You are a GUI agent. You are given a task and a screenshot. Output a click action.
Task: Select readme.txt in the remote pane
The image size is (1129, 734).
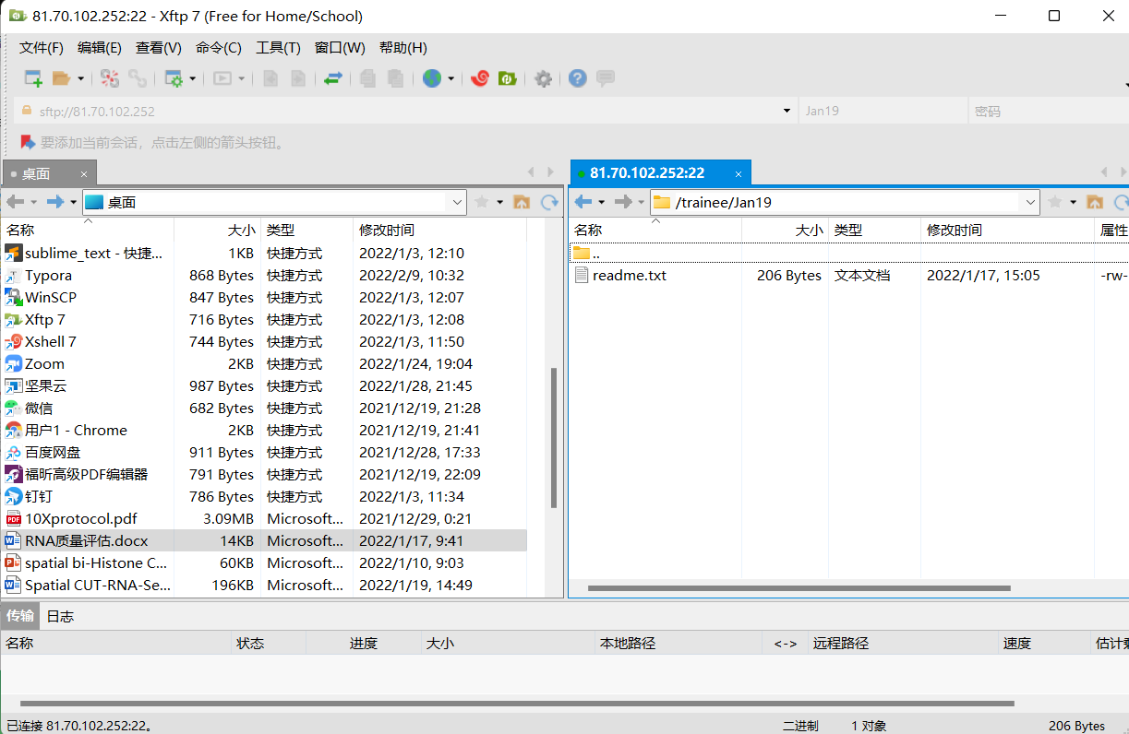[630, 275]
